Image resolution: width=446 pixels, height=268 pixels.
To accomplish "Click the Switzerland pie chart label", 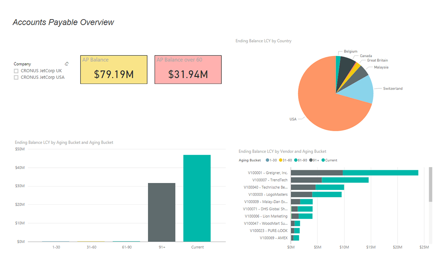I will 393,89.
